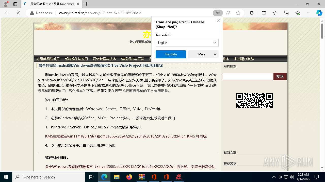
Task: Click the Not secure warning indicator
Action: click(x=41, y=13)
